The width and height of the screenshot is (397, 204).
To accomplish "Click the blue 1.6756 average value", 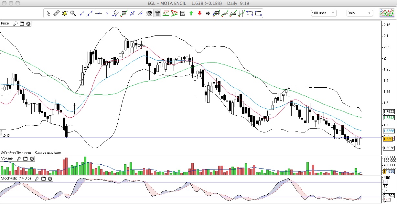I will [389, 131].
